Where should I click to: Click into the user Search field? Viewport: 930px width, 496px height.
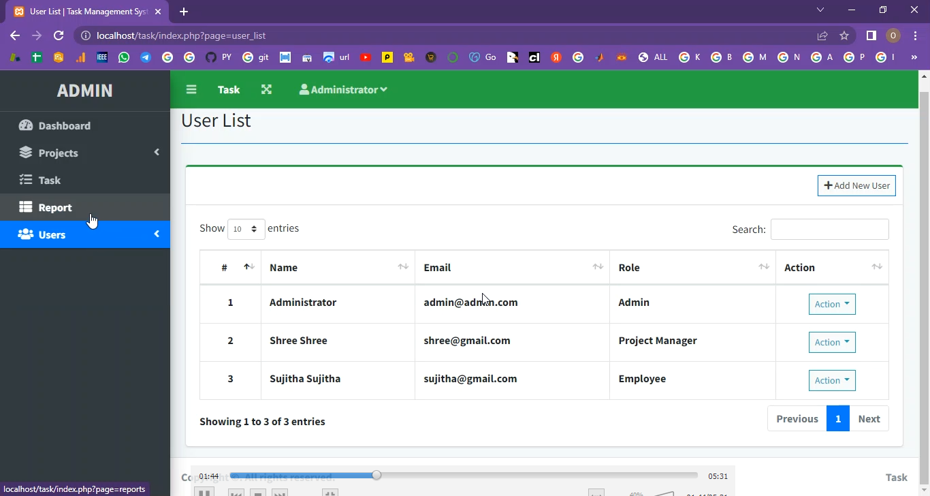pyautogui.click(x=829, y=230)
